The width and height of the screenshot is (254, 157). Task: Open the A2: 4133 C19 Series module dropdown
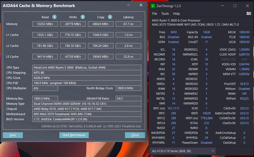click(x=183, y=151)
